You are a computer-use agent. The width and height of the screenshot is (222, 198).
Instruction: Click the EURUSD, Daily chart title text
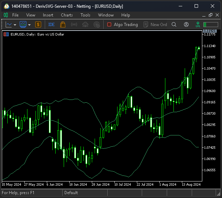click(37, 34)
